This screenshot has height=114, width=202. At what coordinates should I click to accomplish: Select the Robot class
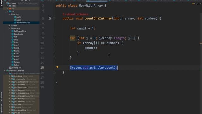(16, 65)
